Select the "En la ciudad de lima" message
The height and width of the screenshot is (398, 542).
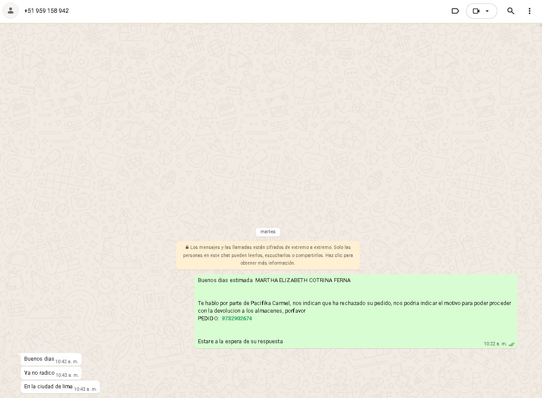tap(48, 387)
